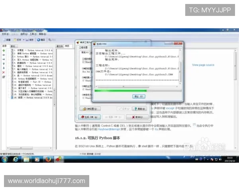The height and width of the screenshot is (191, 239).
Task: Open Internet Explorer from the taskbar
Action: (x=16, y=159)
